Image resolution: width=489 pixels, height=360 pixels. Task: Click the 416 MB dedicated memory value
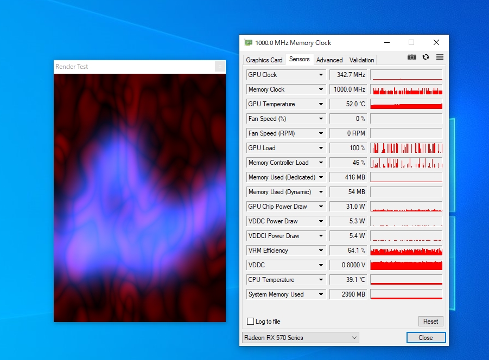pyautogui.click(x=348, y=177)
